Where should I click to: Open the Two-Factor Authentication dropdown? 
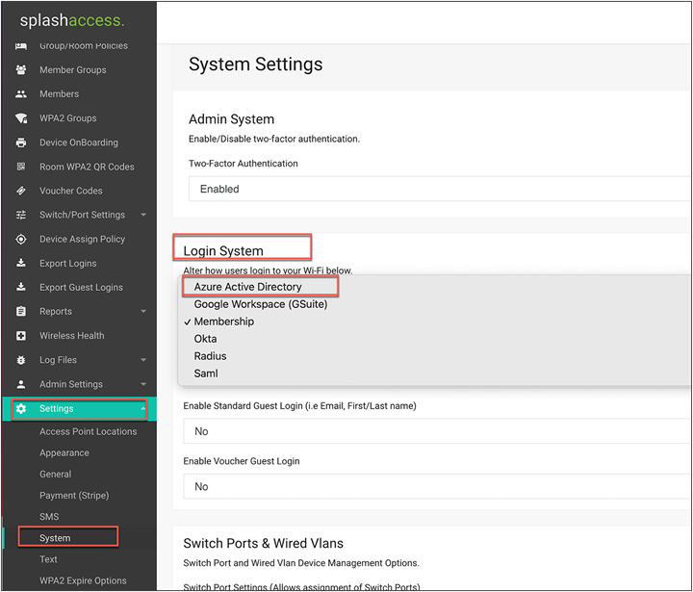click(x=440, y=189)
